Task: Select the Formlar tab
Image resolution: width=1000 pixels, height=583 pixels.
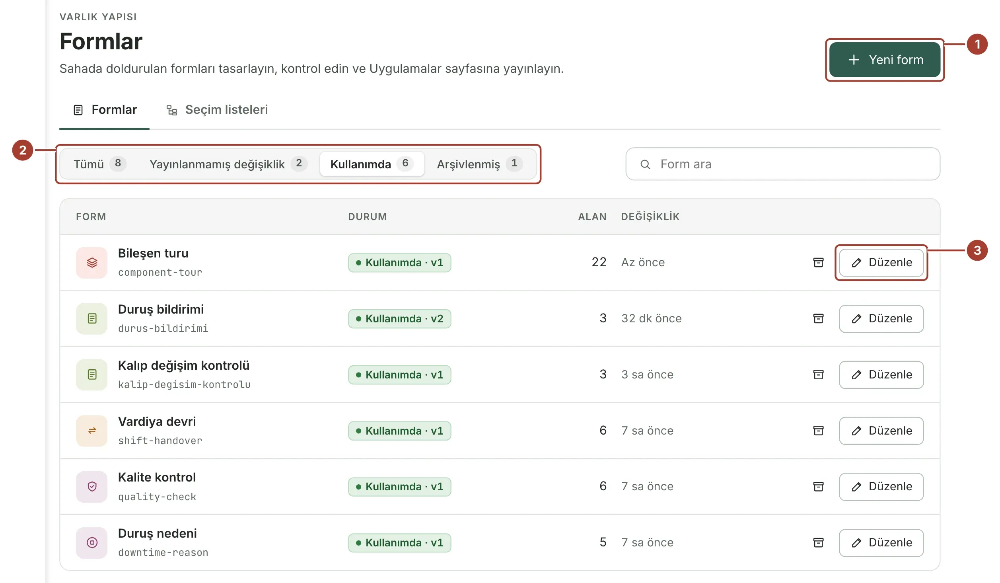Action: (105, 110)
